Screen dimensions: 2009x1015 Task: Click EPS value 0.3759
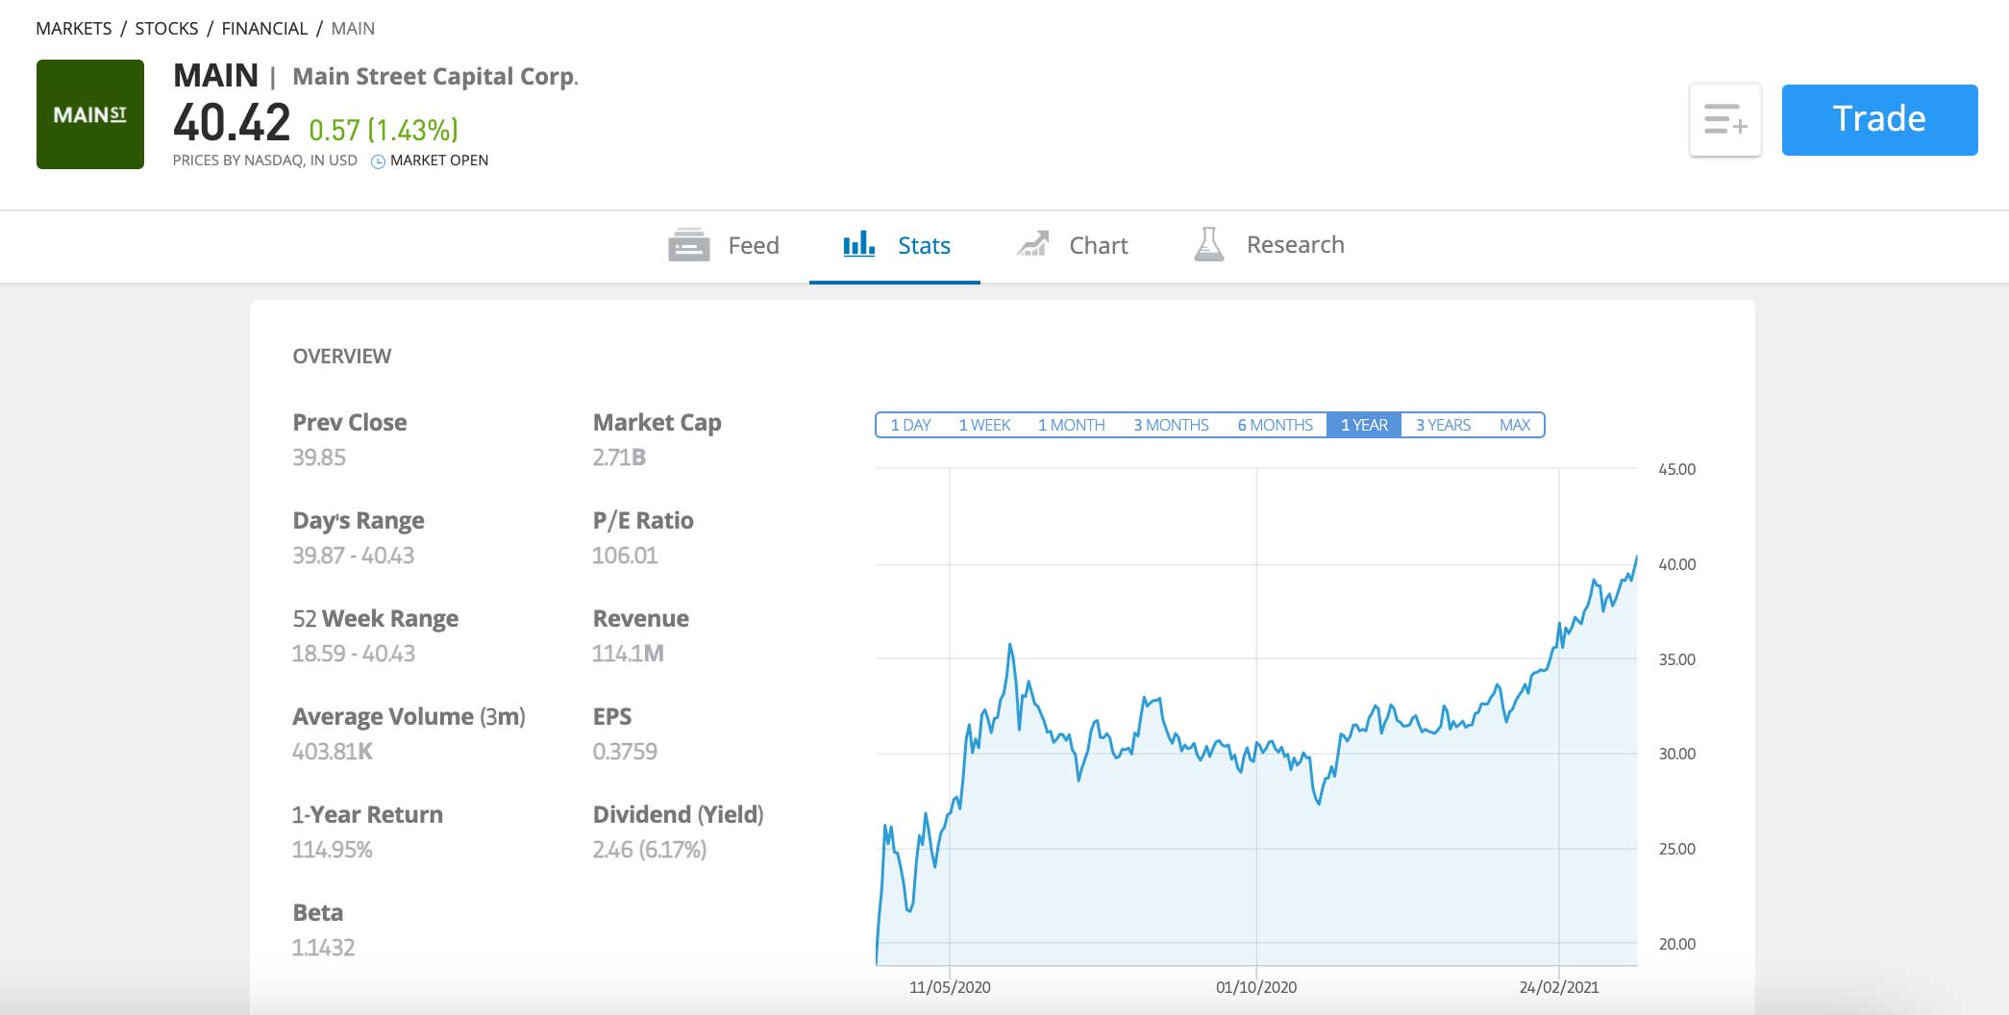(625, 752)
